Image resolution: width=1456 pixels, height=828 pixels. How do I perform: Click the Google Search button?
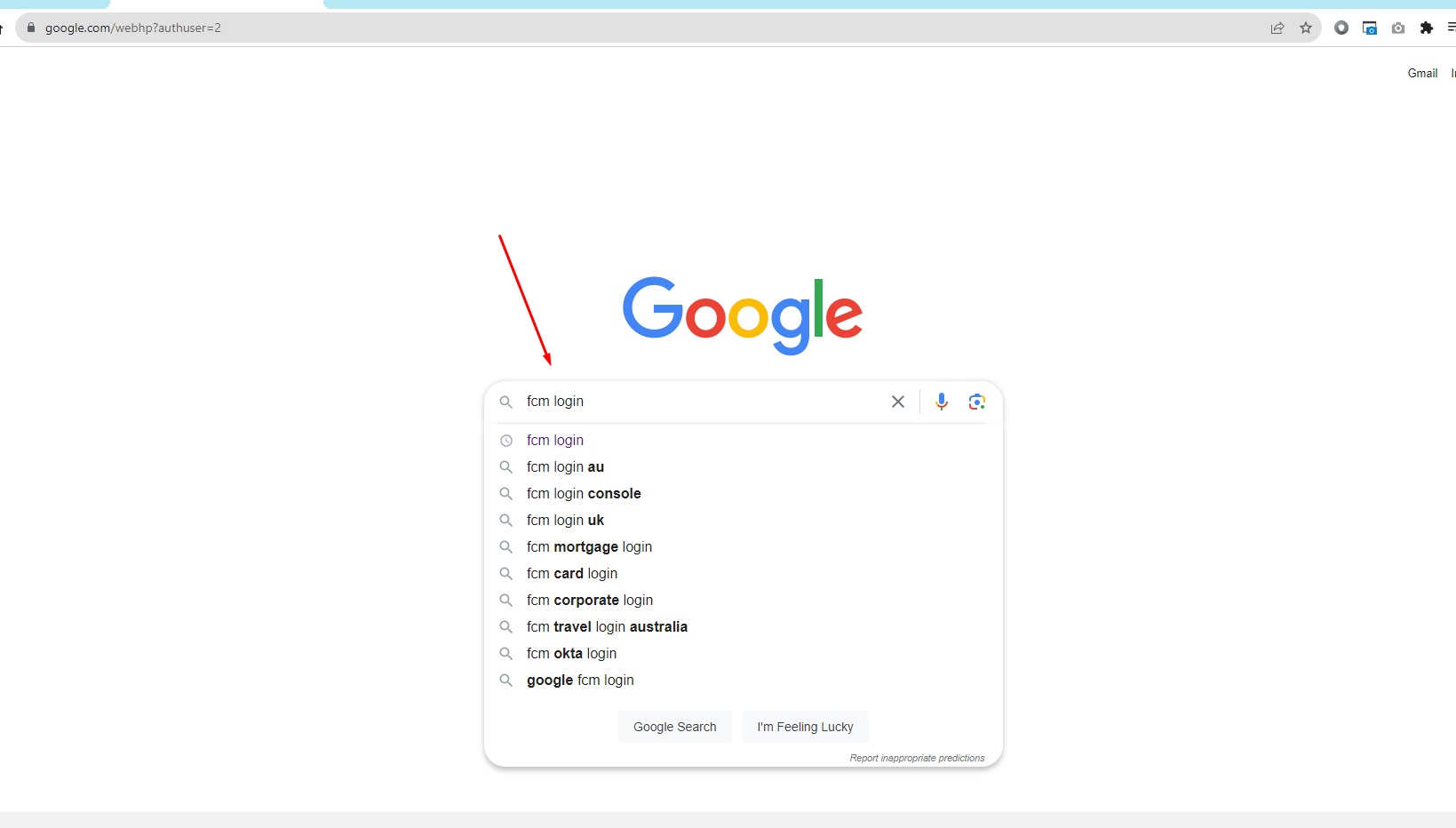[675, 727]
